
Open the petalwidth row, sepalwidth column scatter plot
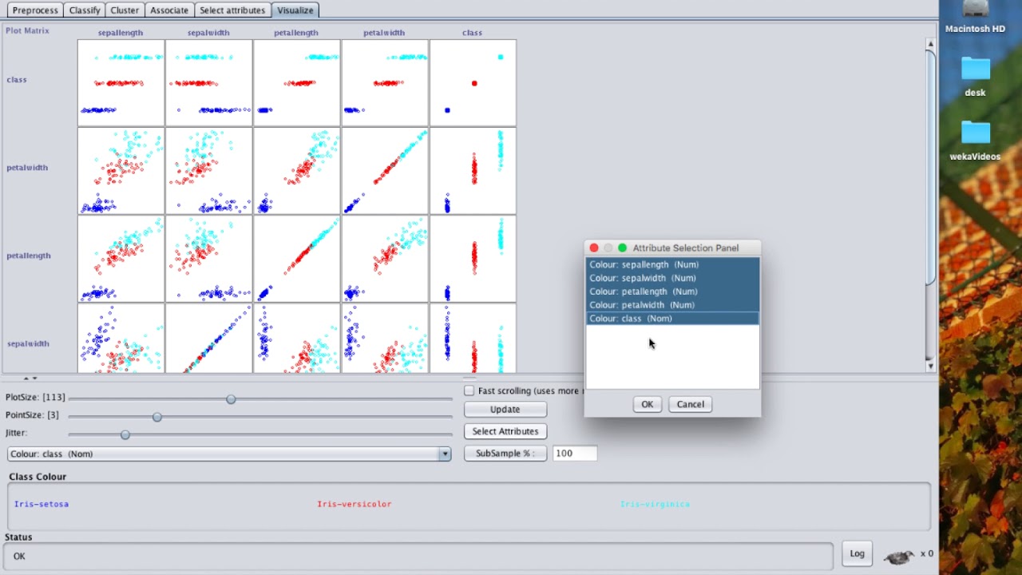(208, 171)
